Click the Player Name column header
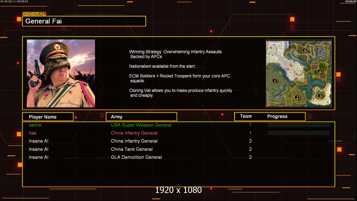Screen dimensions: 357x201 coord(48,117)
